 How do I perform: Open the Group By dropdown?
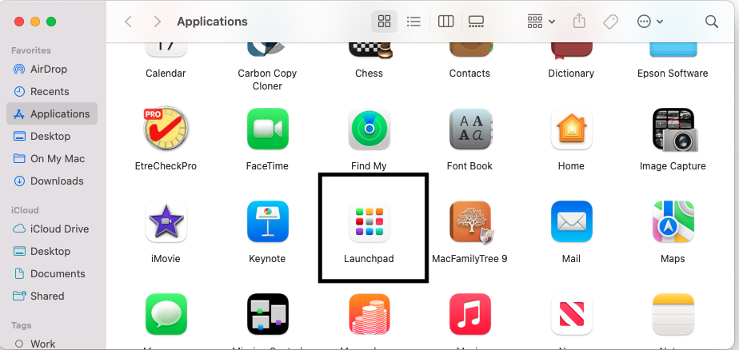(x=541, y=22)
